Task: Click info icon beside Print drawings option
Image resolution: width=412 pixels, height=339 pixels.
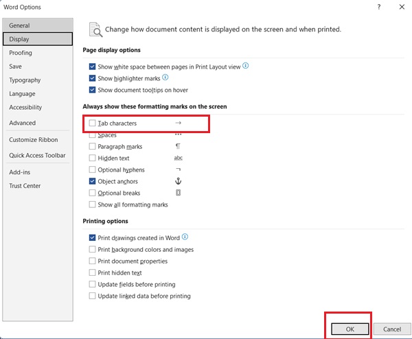Action: pyautogui.click(x=185, y=237)
